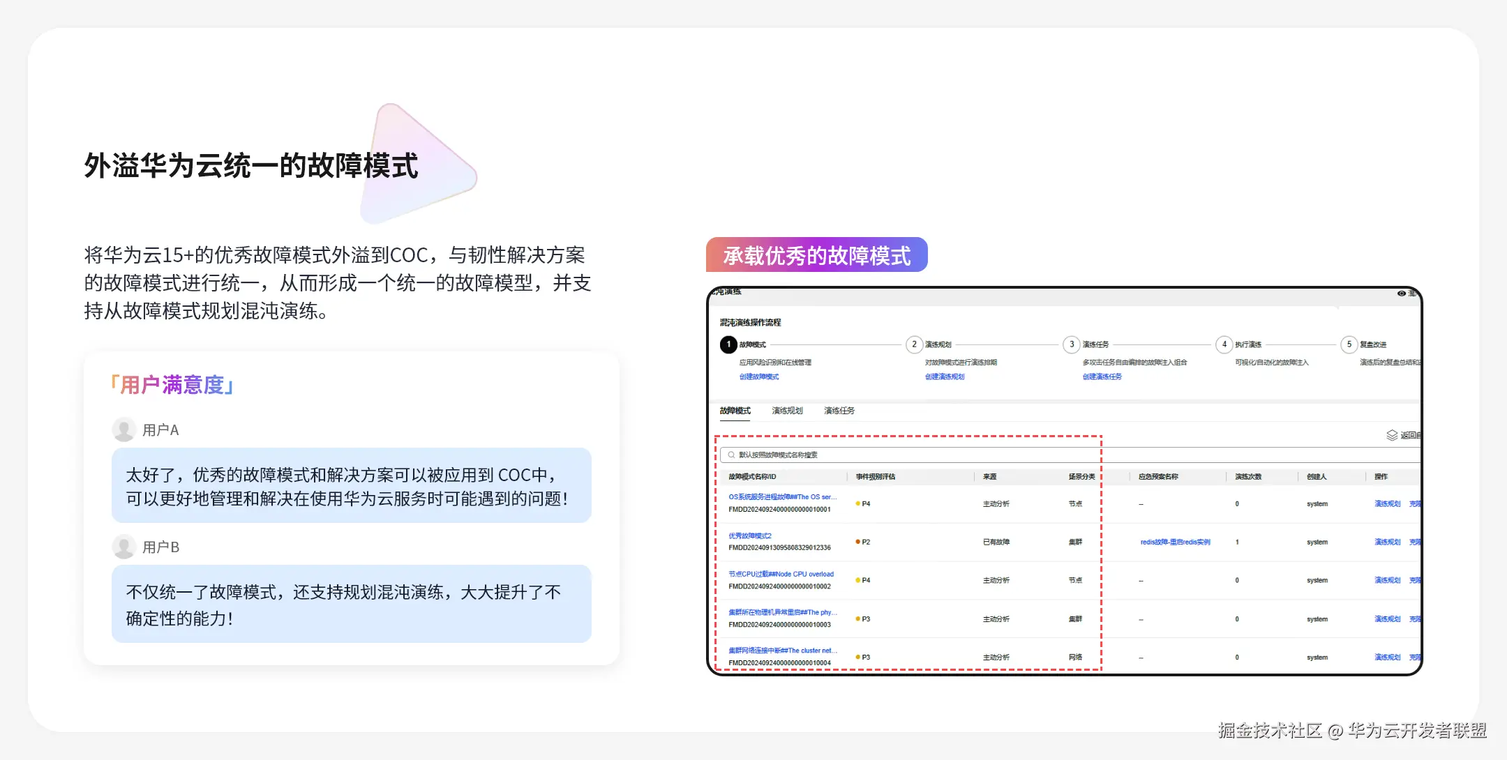
Task: Click the step 3 演练任务 circle icon
Action: click(x=1072, y=344)
